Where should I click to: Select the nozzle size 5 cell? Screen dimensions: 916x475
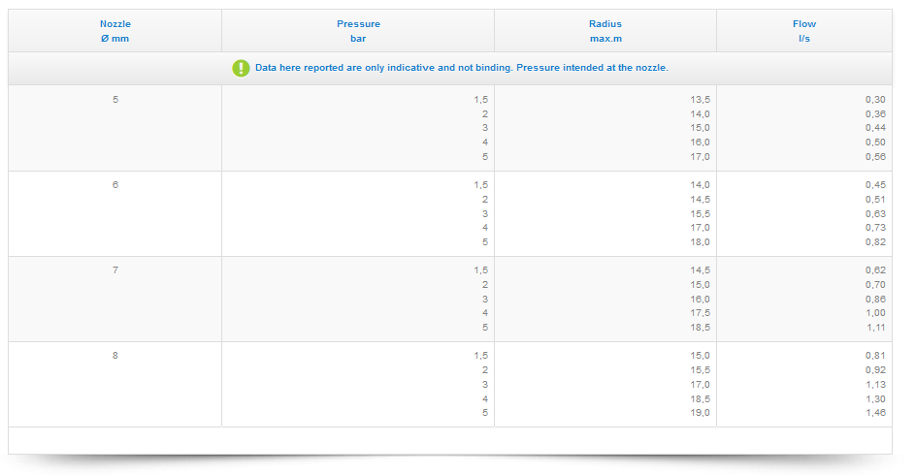(x=115, y=100)
